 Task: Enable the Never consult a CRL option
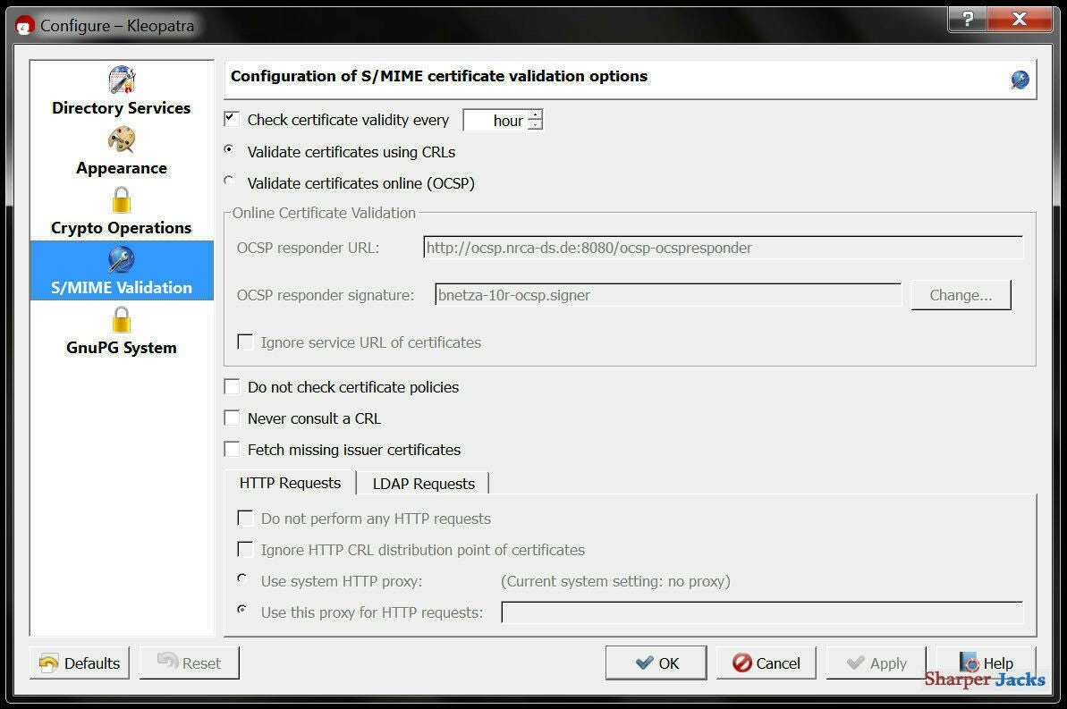233,417
